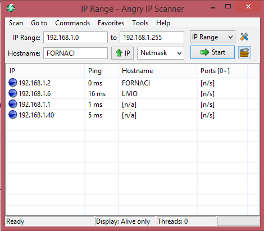Click the start IP field 192.168.1.0
The image size is (264, 231).
(x=75, y=37)
